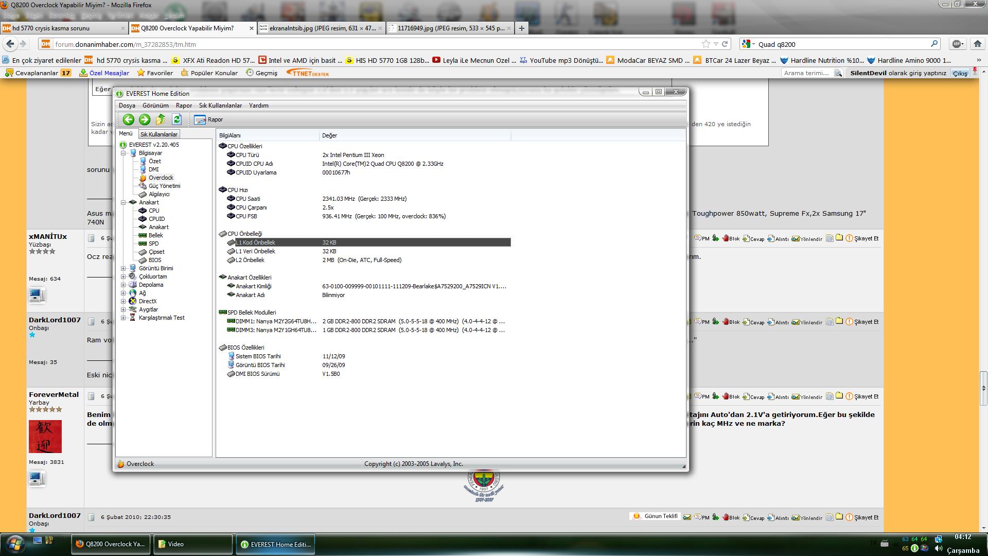Open the Görünüm menu
The width and height of the screenshot is (988, 556).
pyautogui.click(x=155, y=106)
